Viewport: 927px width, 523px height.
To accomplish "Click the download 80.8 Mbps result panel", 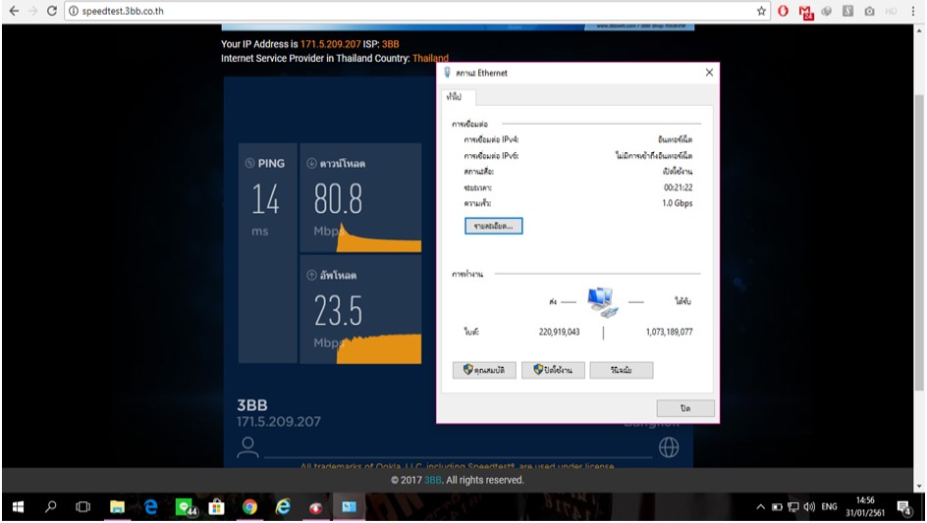I will tap(360, 197).
